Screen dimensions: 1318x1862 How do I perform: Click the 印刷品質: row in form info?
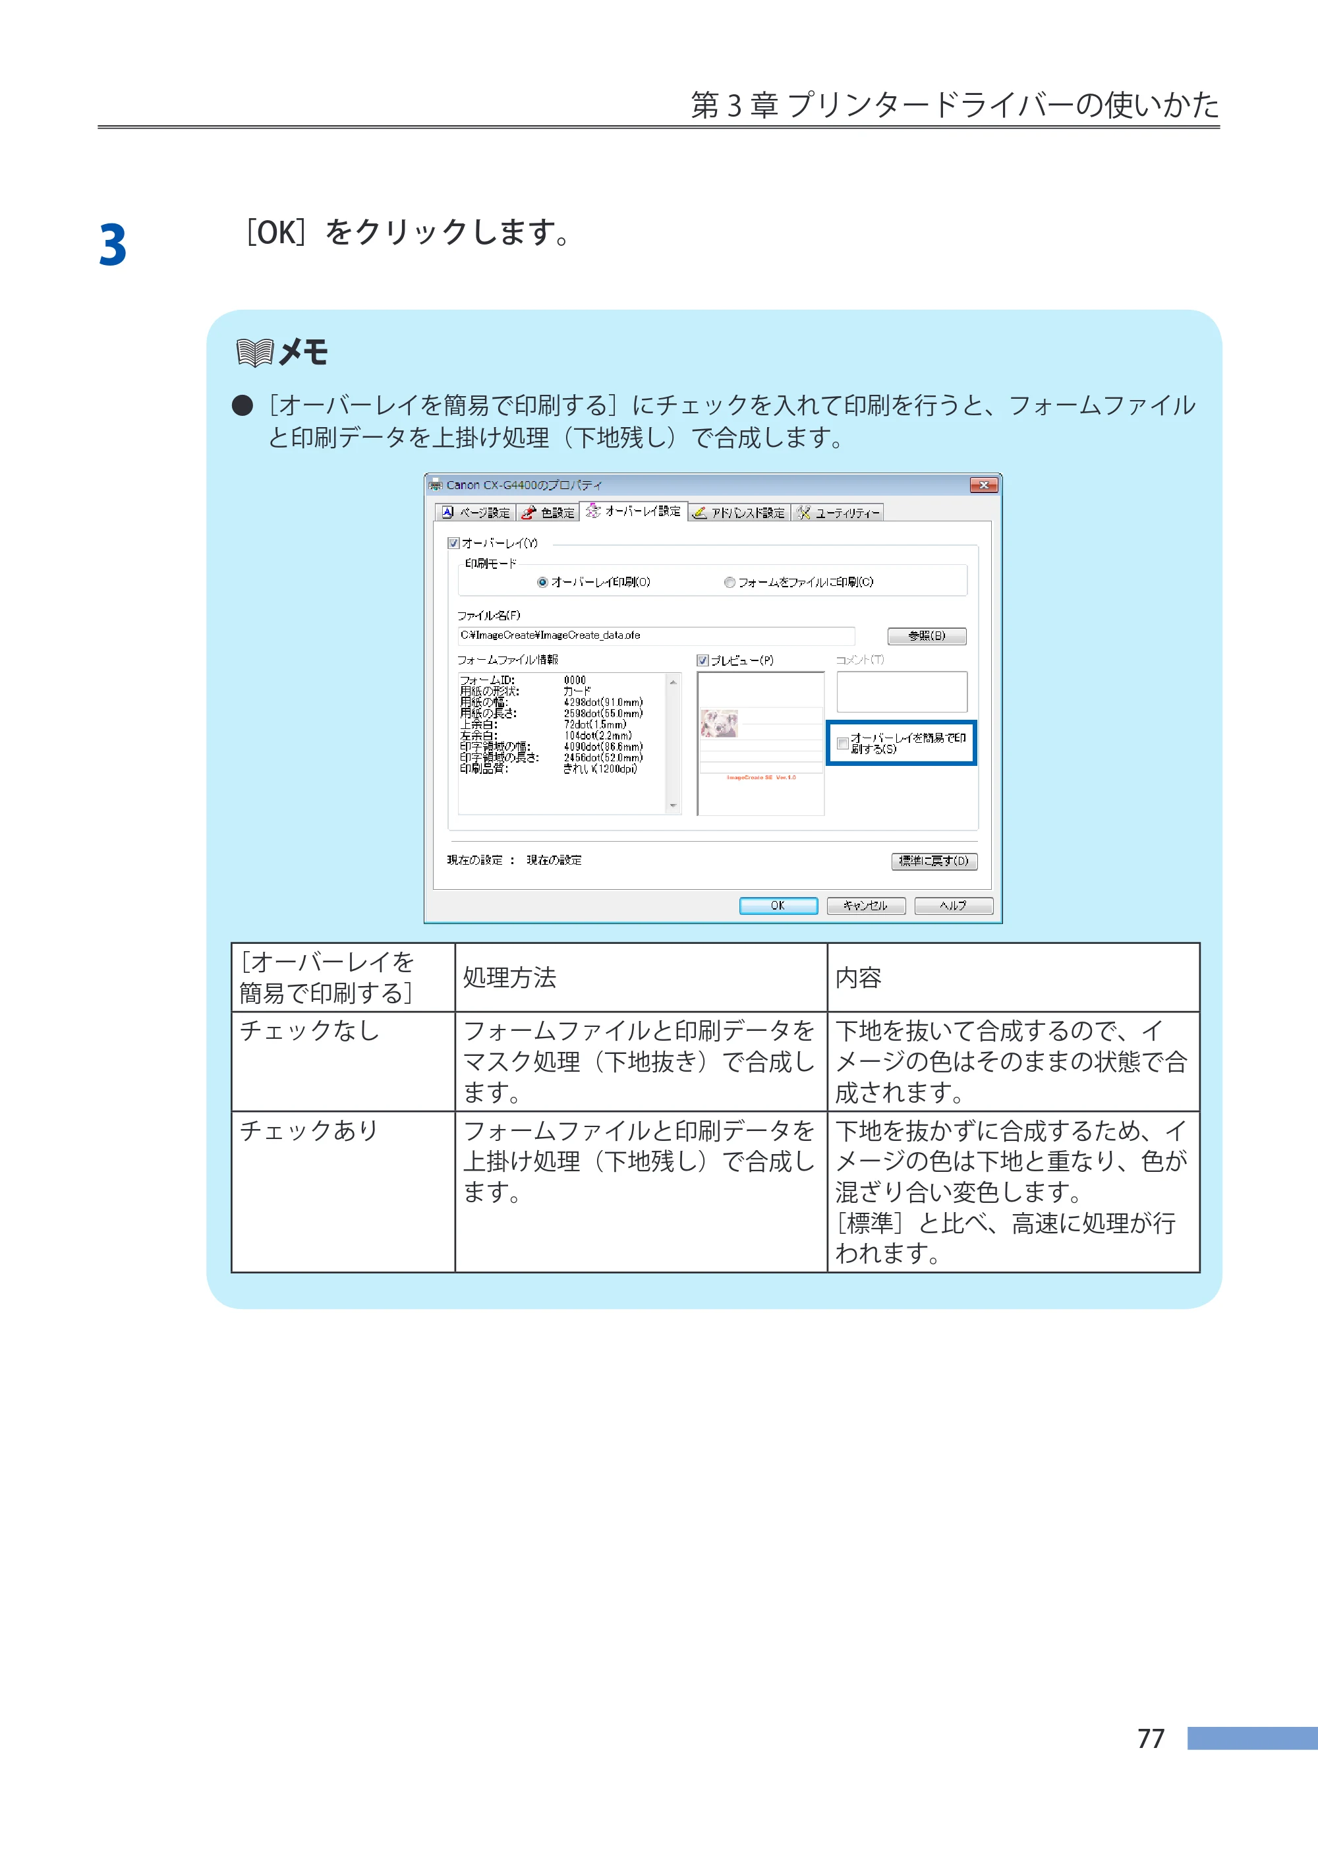coord(549,769)
